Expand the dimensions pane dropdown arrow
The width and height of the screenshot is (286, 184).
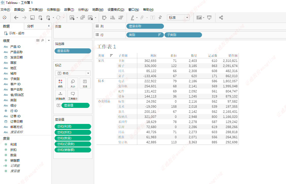click(49, 40)
